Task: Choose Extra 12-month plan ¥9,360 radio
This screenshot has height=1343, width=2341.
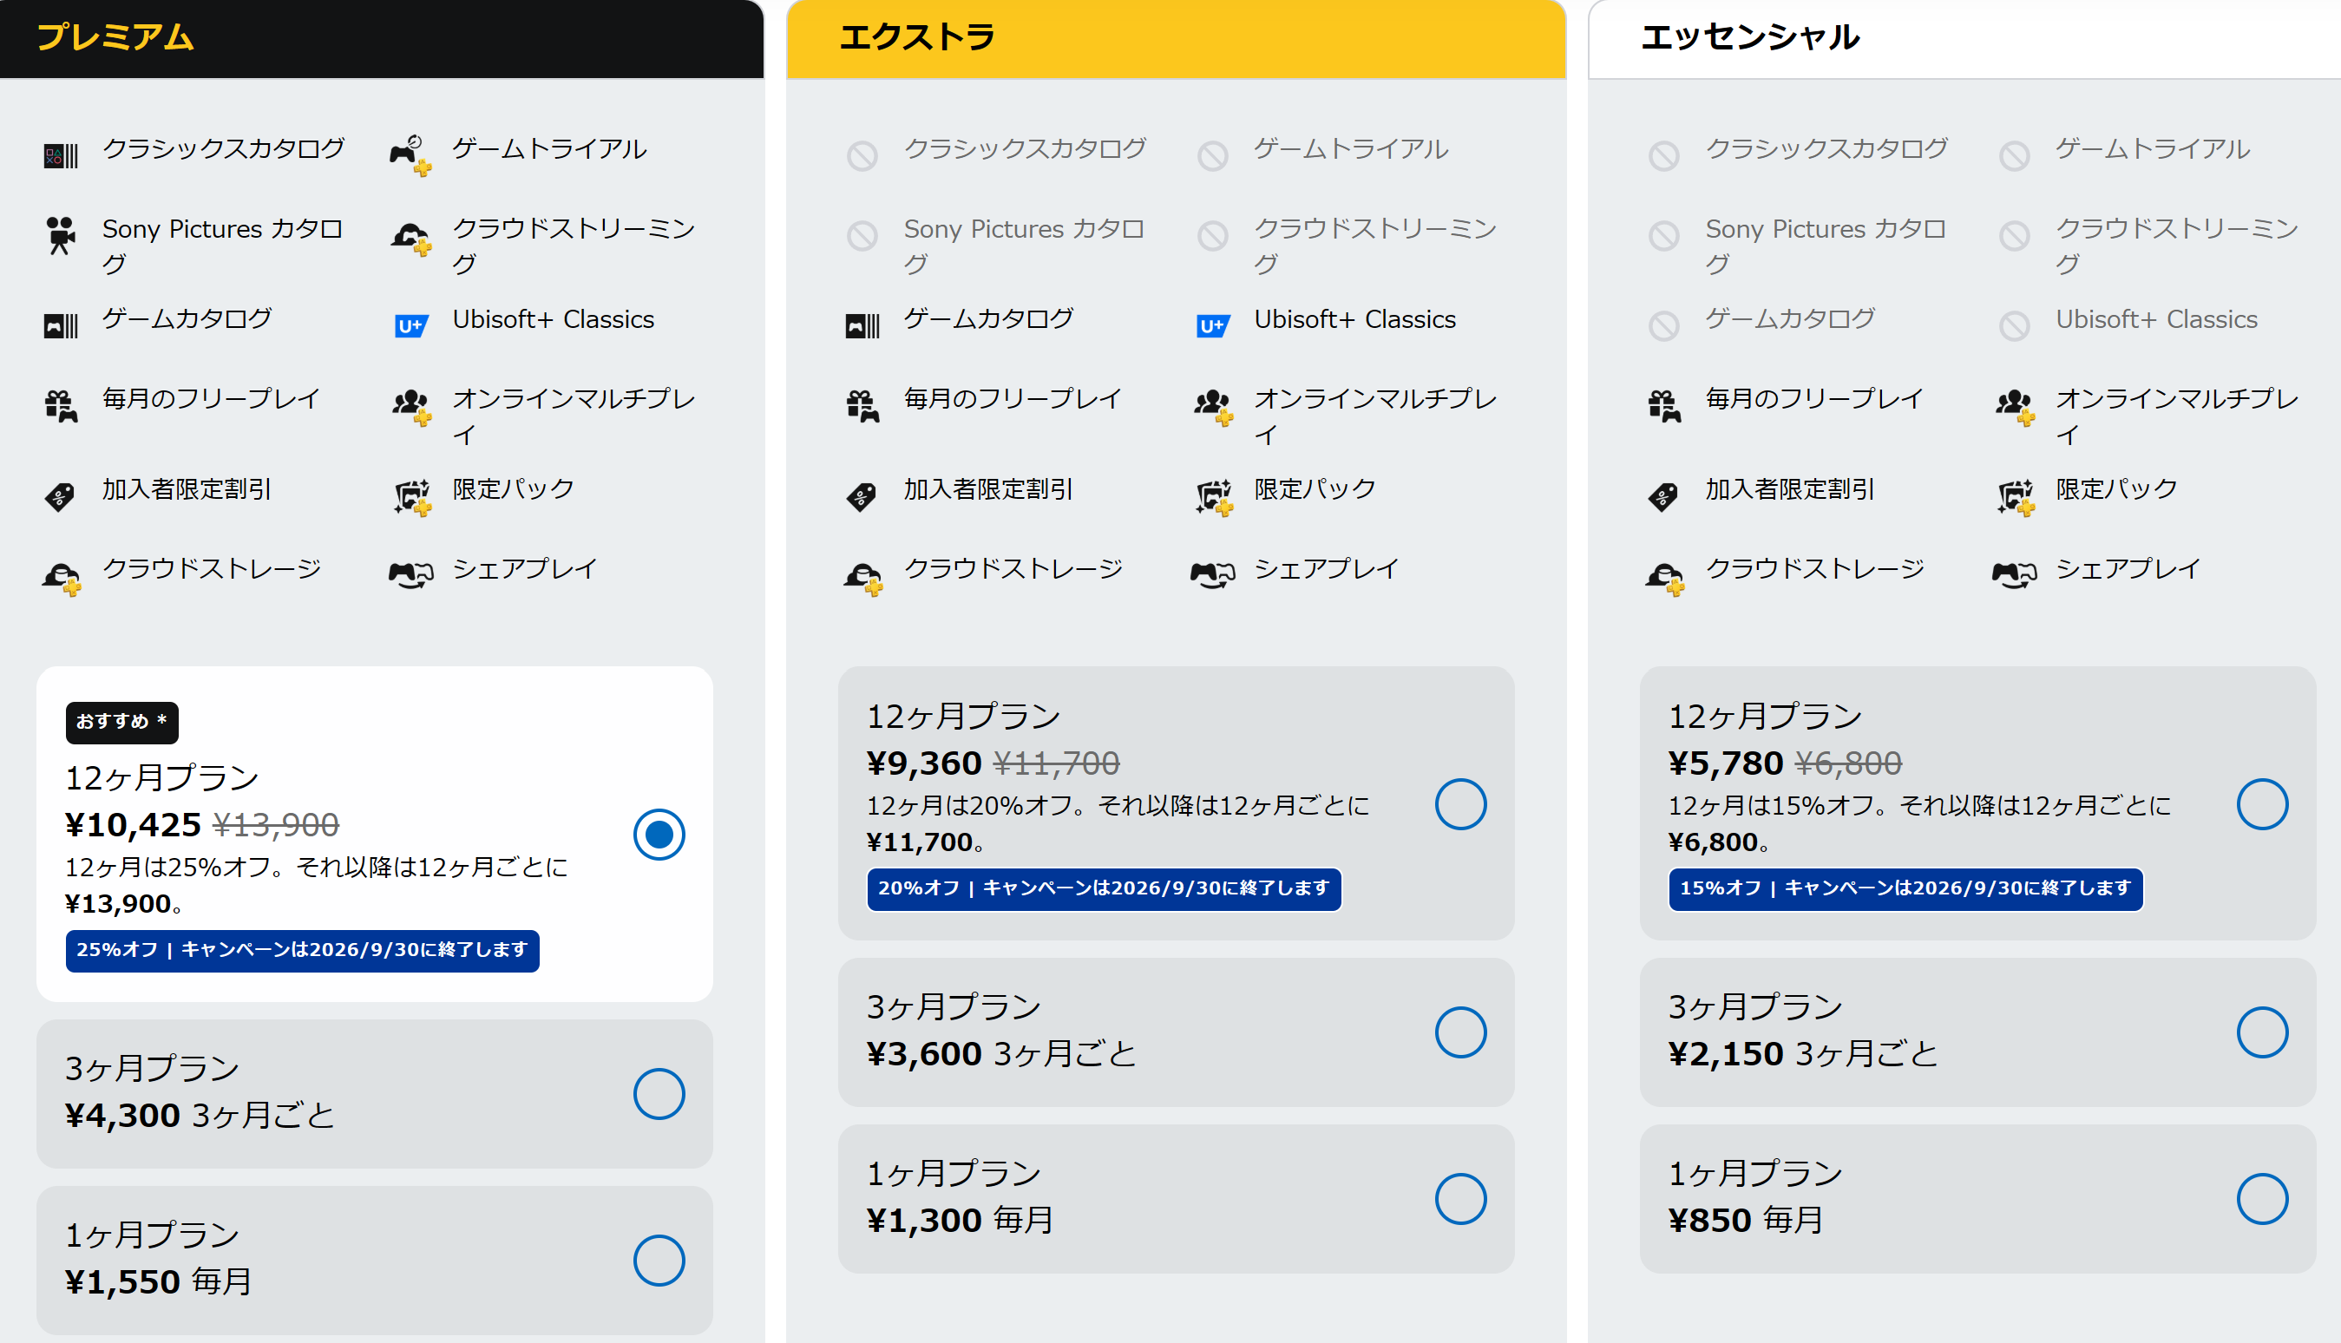Action: click(1460, 804)
